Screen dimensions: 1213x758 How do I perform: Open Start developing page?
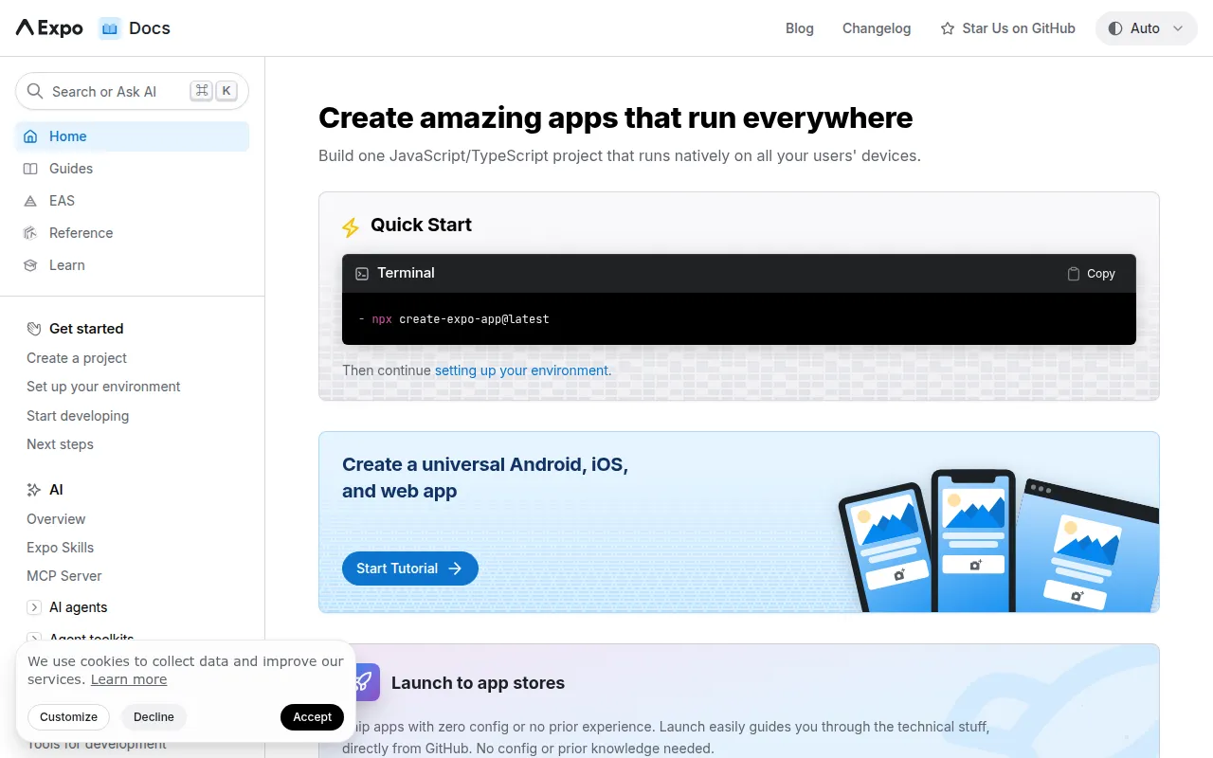pyautogui.click(x=78, y=416)
